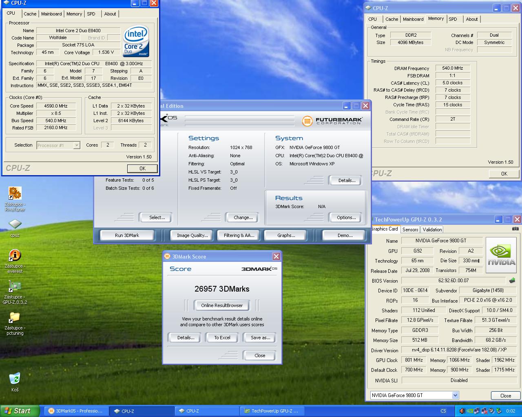Click the Intel Core 2 Duo logo
This screenshot has width=522, height=417.
click(136, 42)
